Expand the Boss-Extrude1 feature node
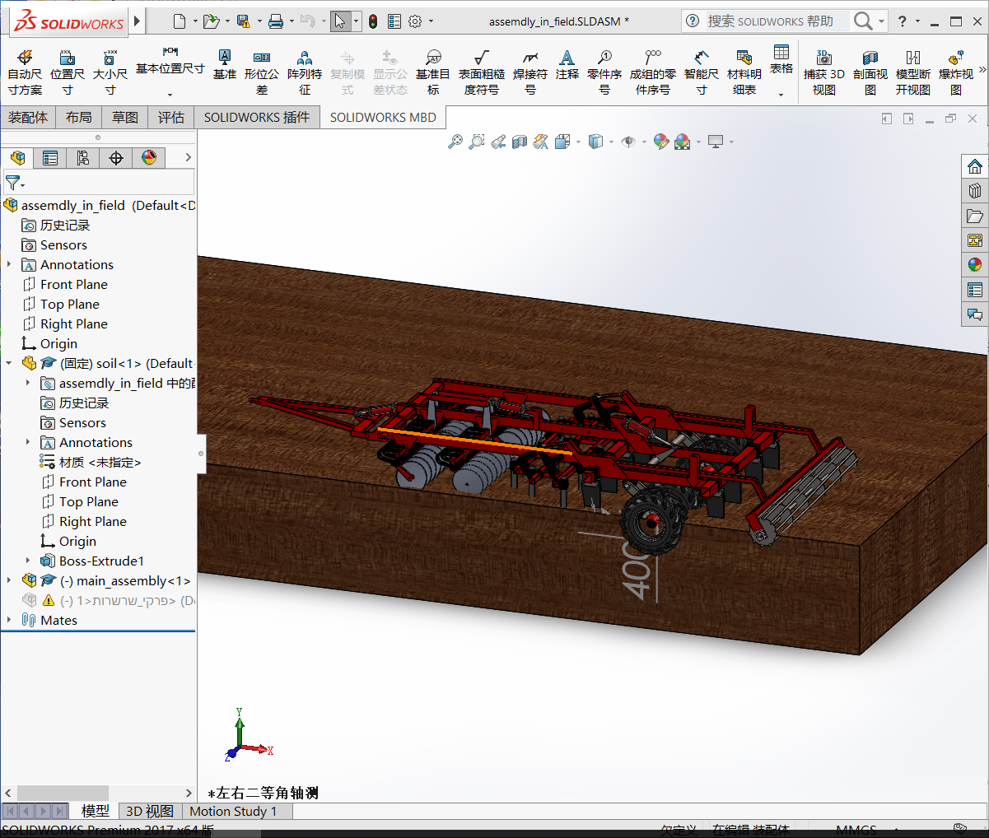This screenshot has width=989, height=838. tap(28, 561)
